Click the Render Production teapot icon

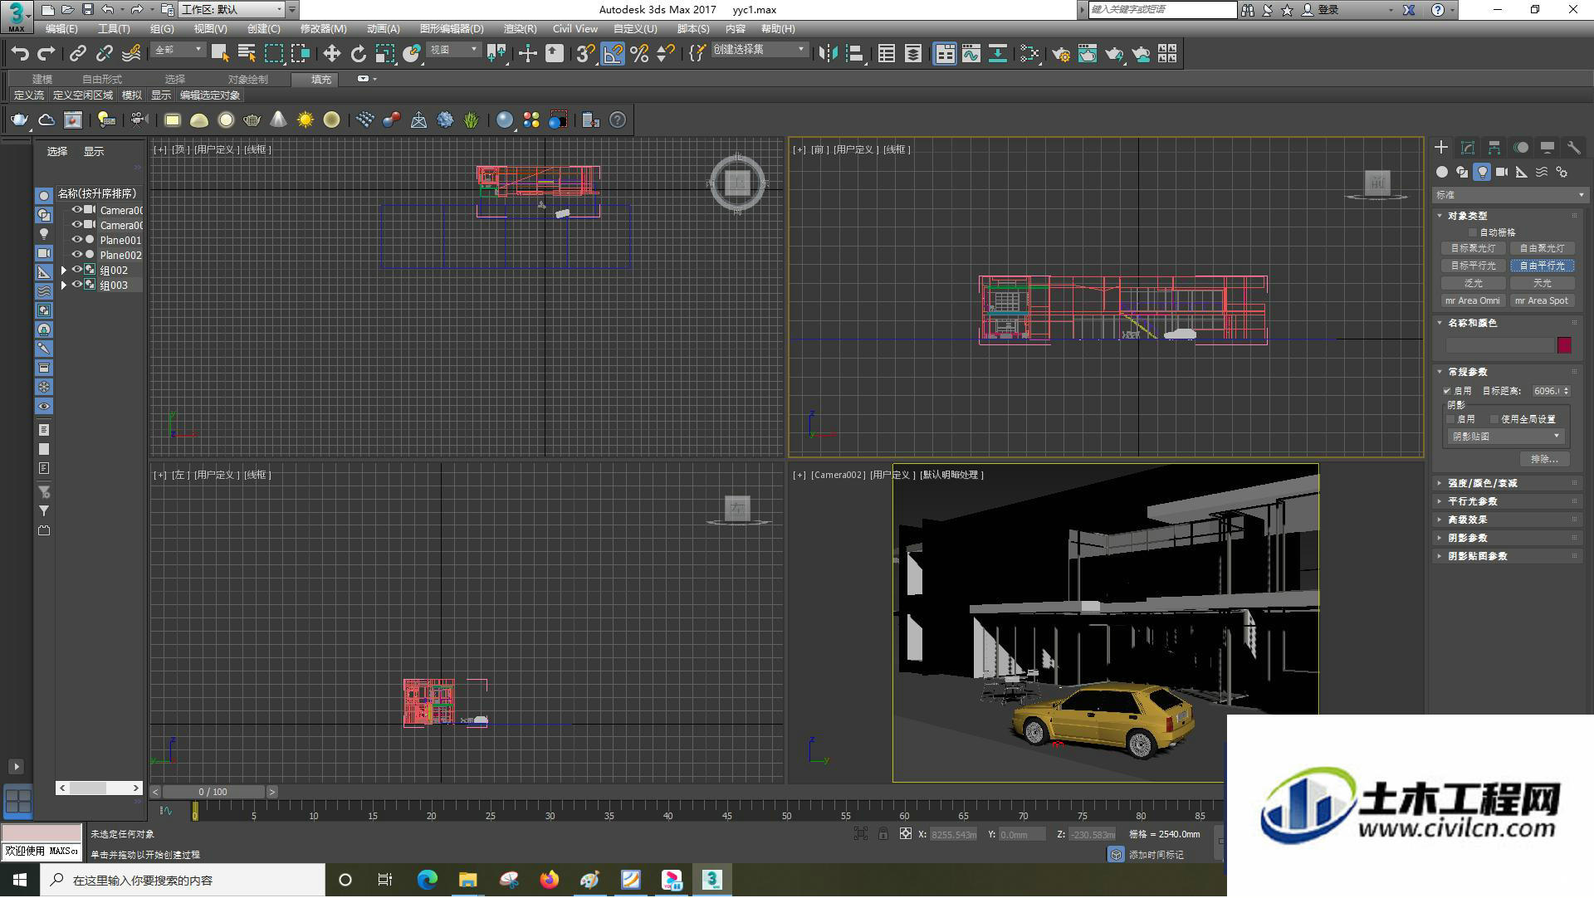[x=1113, y=54]
